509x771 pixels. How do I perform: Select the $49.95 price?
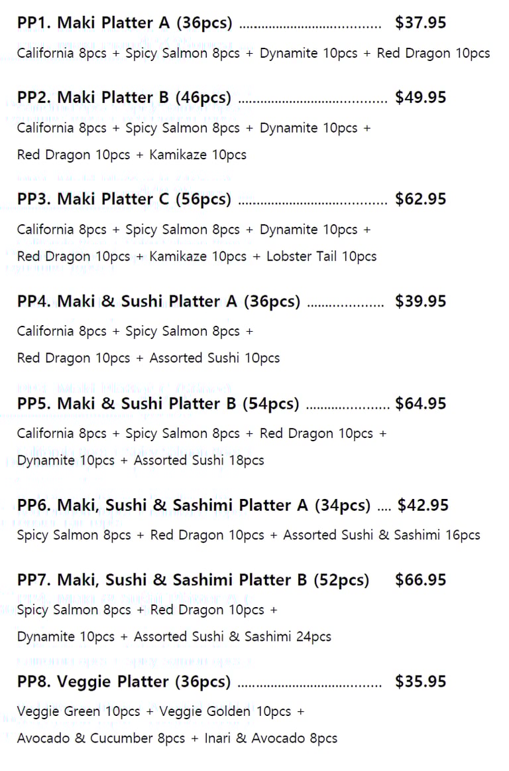420,98
